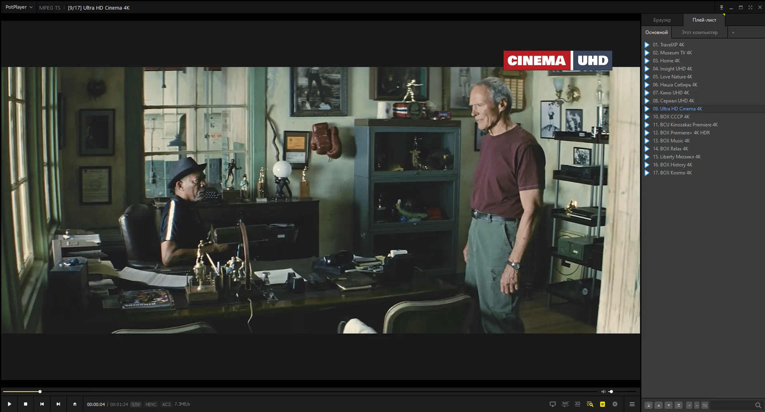Skip to the next playlist item
Screen dimensions: 765x412
pyautogui.click(x=58, y=404)
